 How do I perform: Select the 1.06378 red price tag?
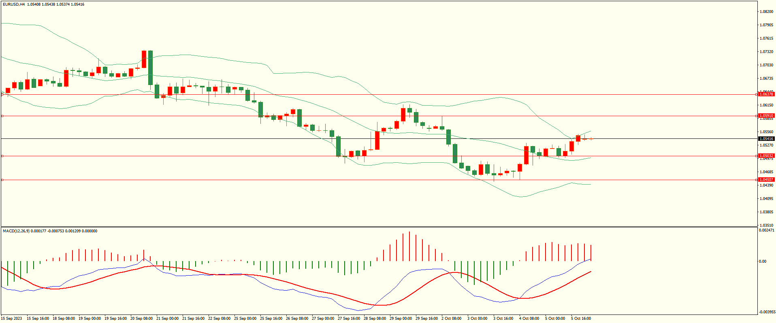point(766,94)
